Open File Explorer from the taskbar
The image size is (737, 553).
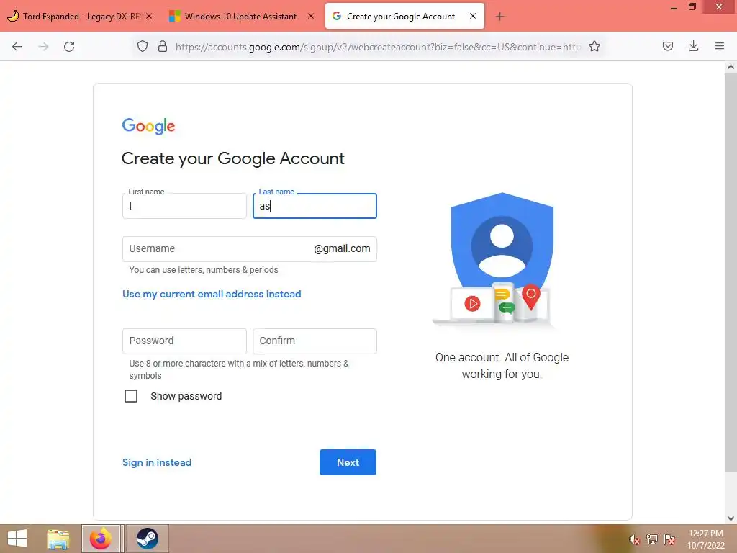click(x=58, y=539)
